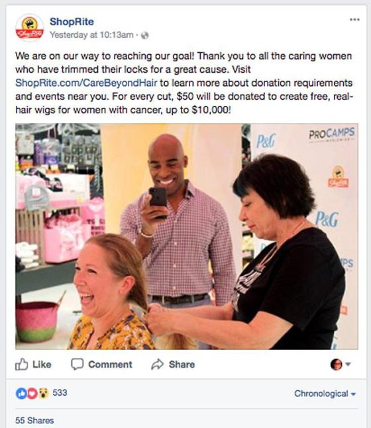Viewport: 371px width, 428px height.
Task: Click the red Love reaction icon
Action: pyautogui.click(x=32, y=394)
